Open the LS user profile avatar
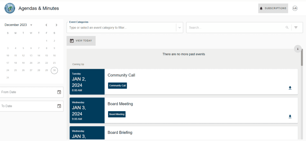The image size is (306, 141). [x=295, y=8]
